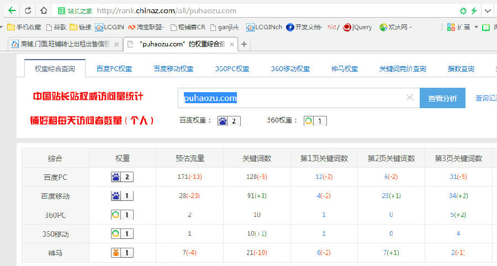Click the address bar URL field
This screenshot has height=266, width=497.
tap(166, 11)
